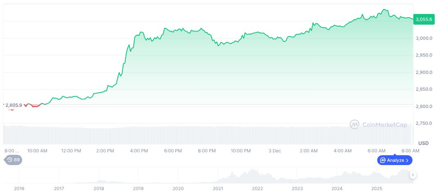Click the Analyze button
The height and width of the screenshot is (193, 440).
pos(394,160)
